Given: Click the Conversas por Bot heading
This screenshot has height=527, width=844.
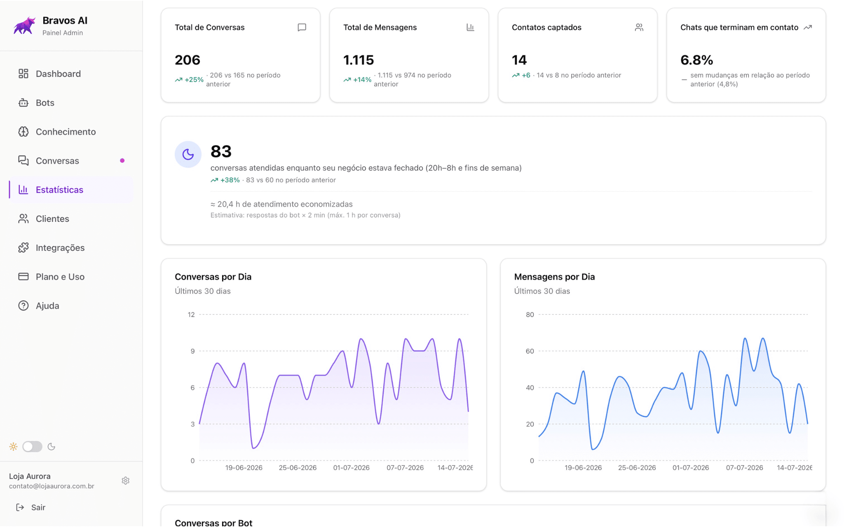Looking at the screenshot, I should (213, 522).
